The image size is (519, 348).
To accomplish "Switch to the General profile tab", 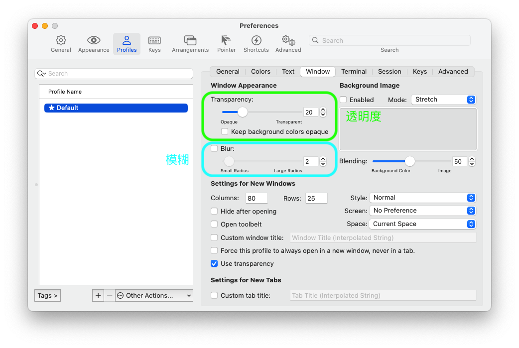I will [x=228, y=72].
